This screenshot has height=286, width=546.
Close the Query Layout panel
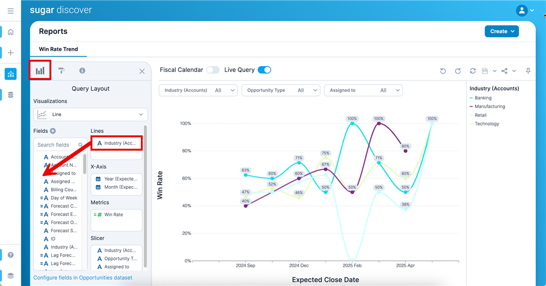coord(142,71)
